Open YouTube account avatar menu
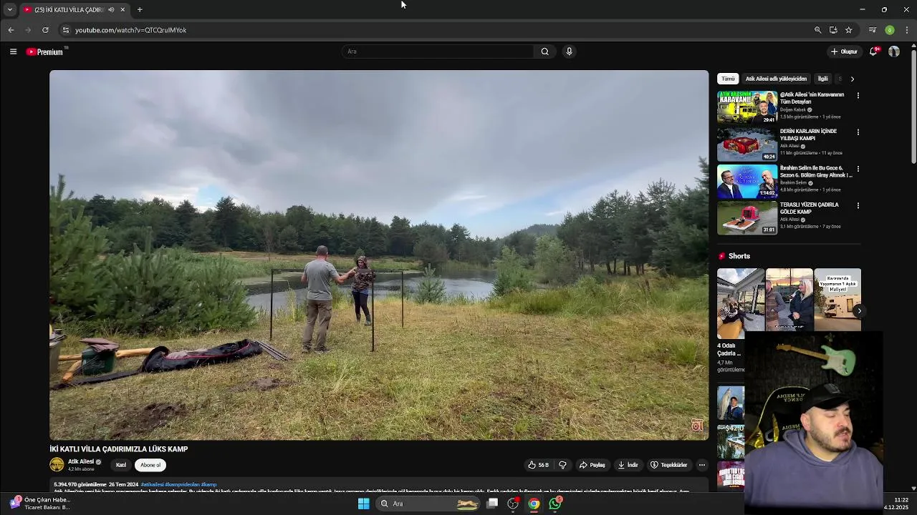This screenshot has height=515, width=917. click(894, 51)
